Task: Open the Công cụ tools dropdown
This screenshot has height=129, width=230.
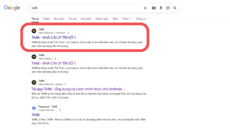Action: [142, 19]
